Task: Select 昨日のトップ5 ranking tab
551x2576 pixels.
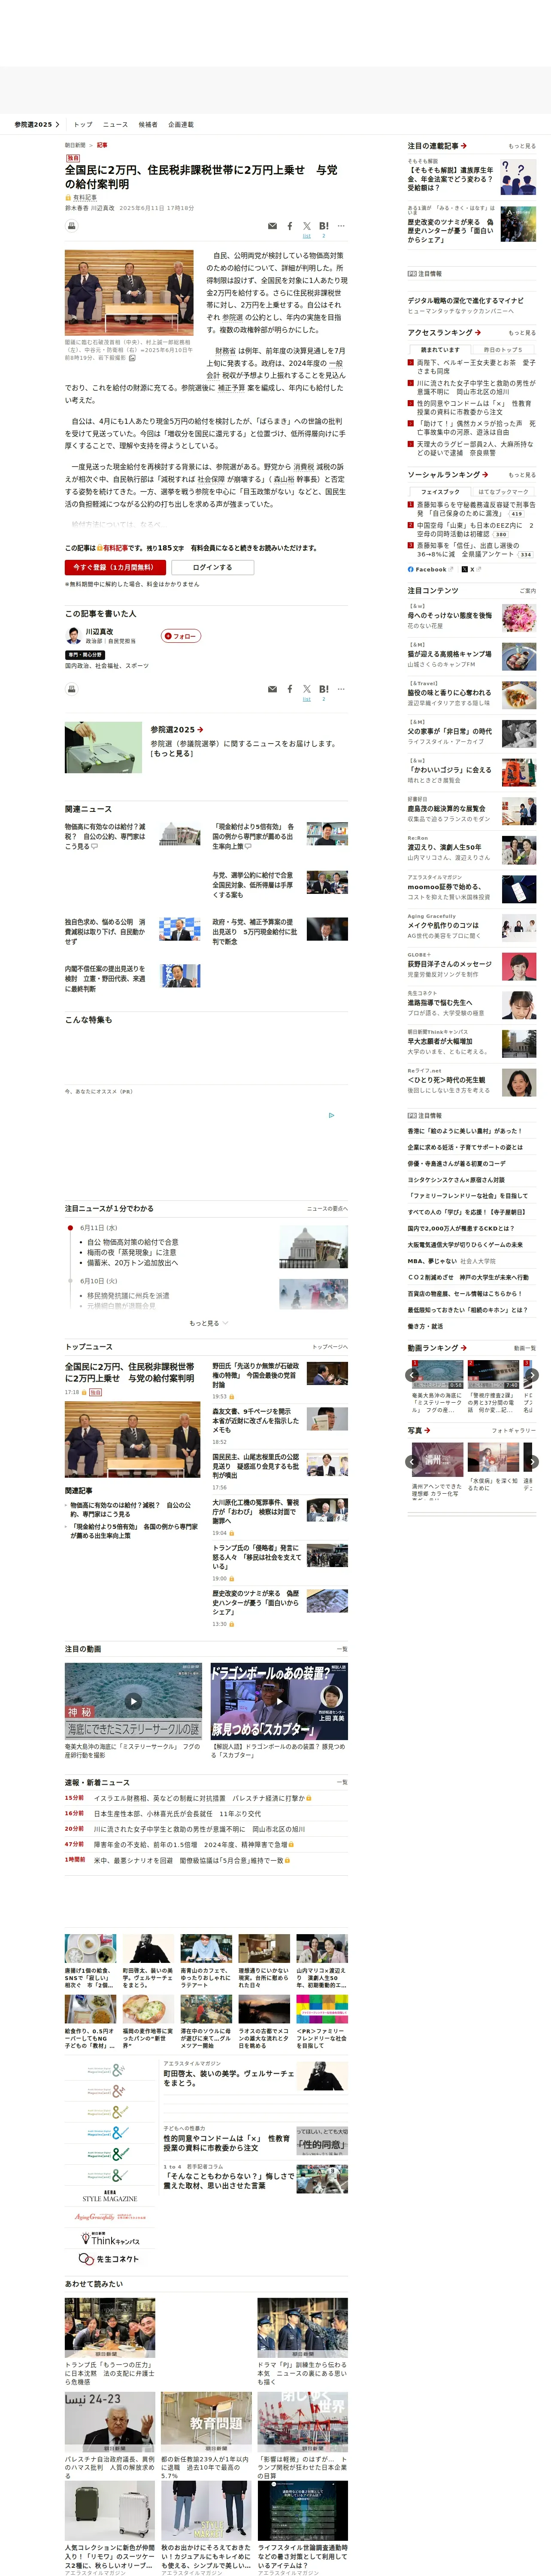Action: point(503,350)
